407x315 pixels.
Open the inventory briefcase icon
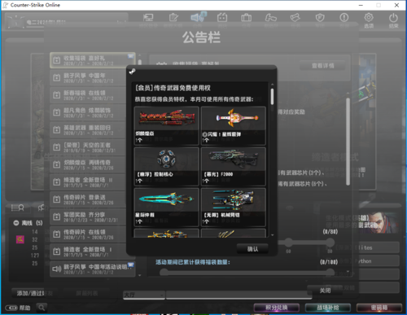point(246,18)
